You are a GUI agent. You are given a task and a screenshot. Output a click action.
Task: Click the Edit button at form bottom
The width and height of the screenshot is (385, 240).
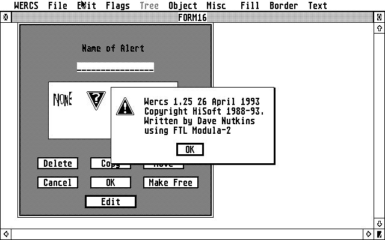click(111, 202)
